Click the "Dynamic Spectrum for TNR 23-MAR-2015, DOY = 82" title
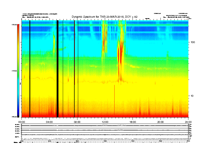Screen dimensions: 203x157 click(105, 17)
